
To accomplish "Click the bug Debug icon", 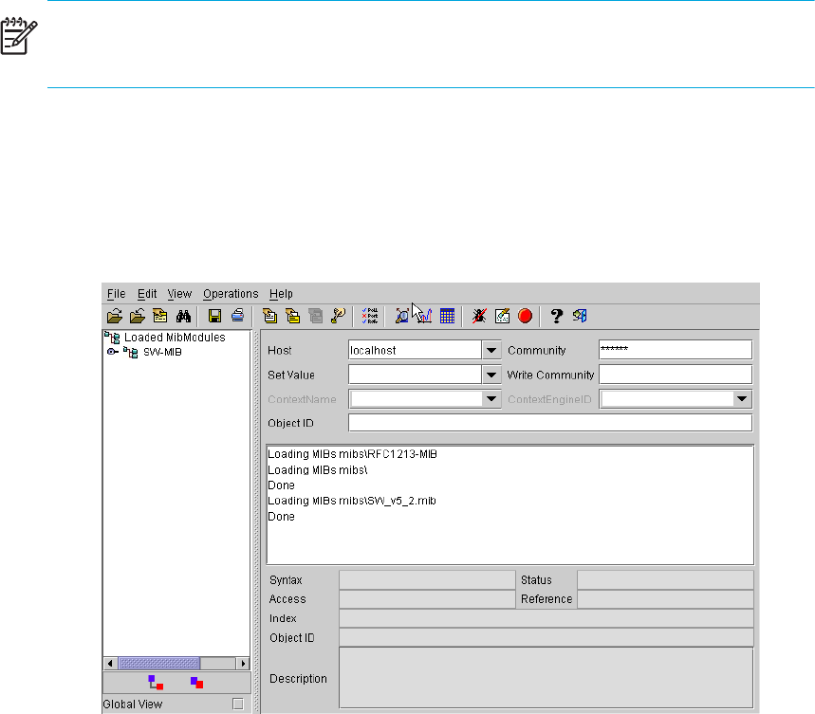I will tap(480, 317).
